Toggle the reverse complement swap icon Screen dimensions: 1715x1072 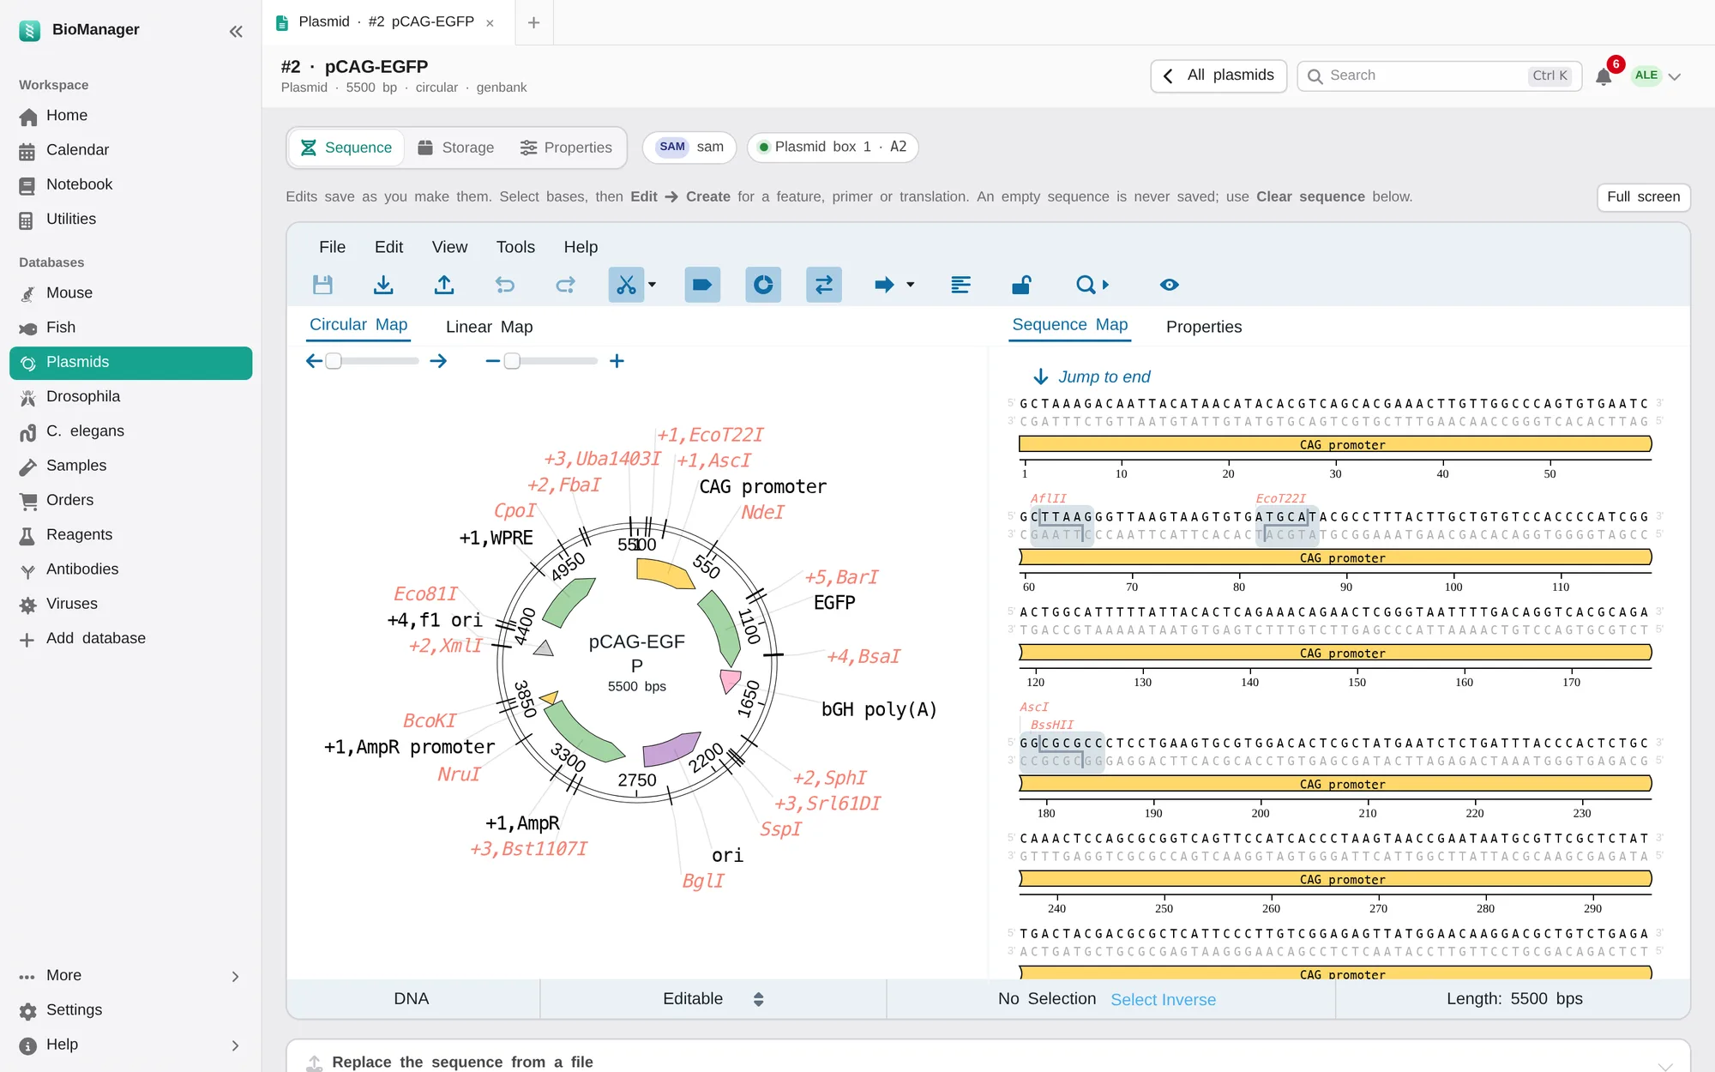(824, 285)
